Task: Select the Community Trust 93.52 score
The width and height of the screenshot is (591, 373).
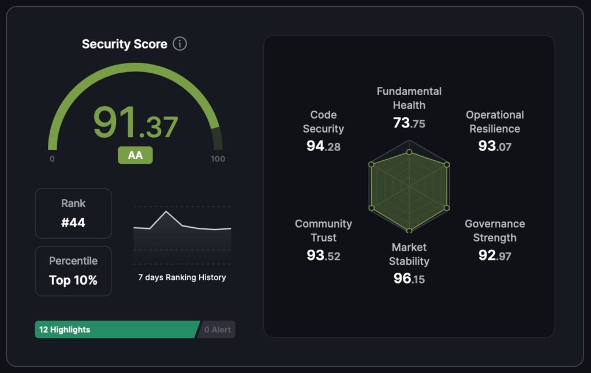Action: 323,240
